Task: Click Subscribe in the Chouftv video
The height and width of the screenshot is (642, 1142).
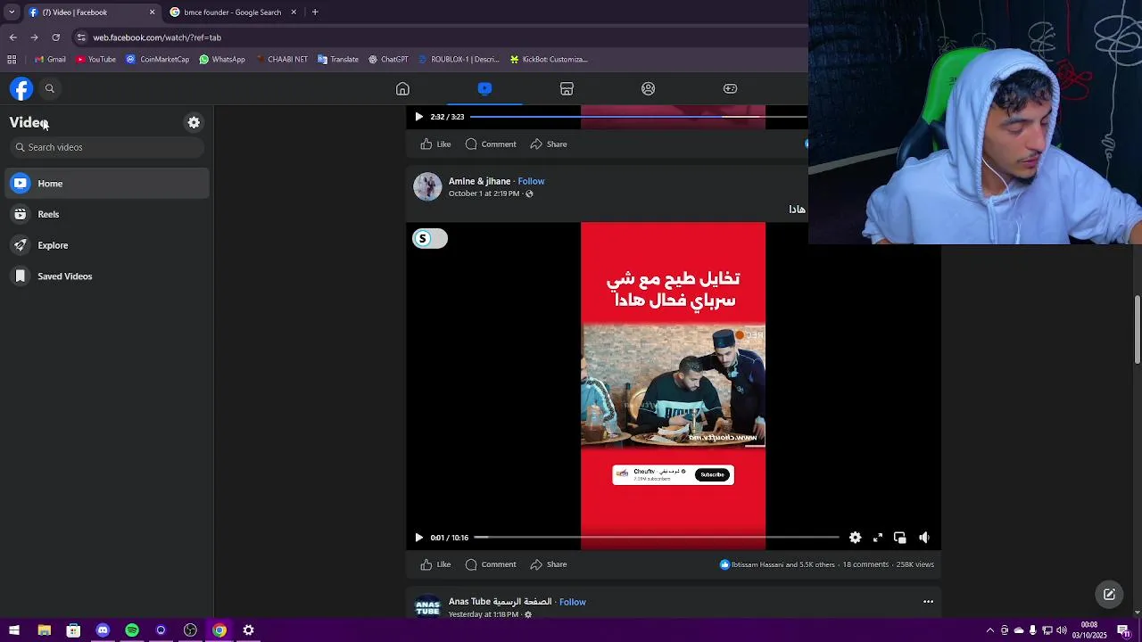Action: (x=712, y=474)
